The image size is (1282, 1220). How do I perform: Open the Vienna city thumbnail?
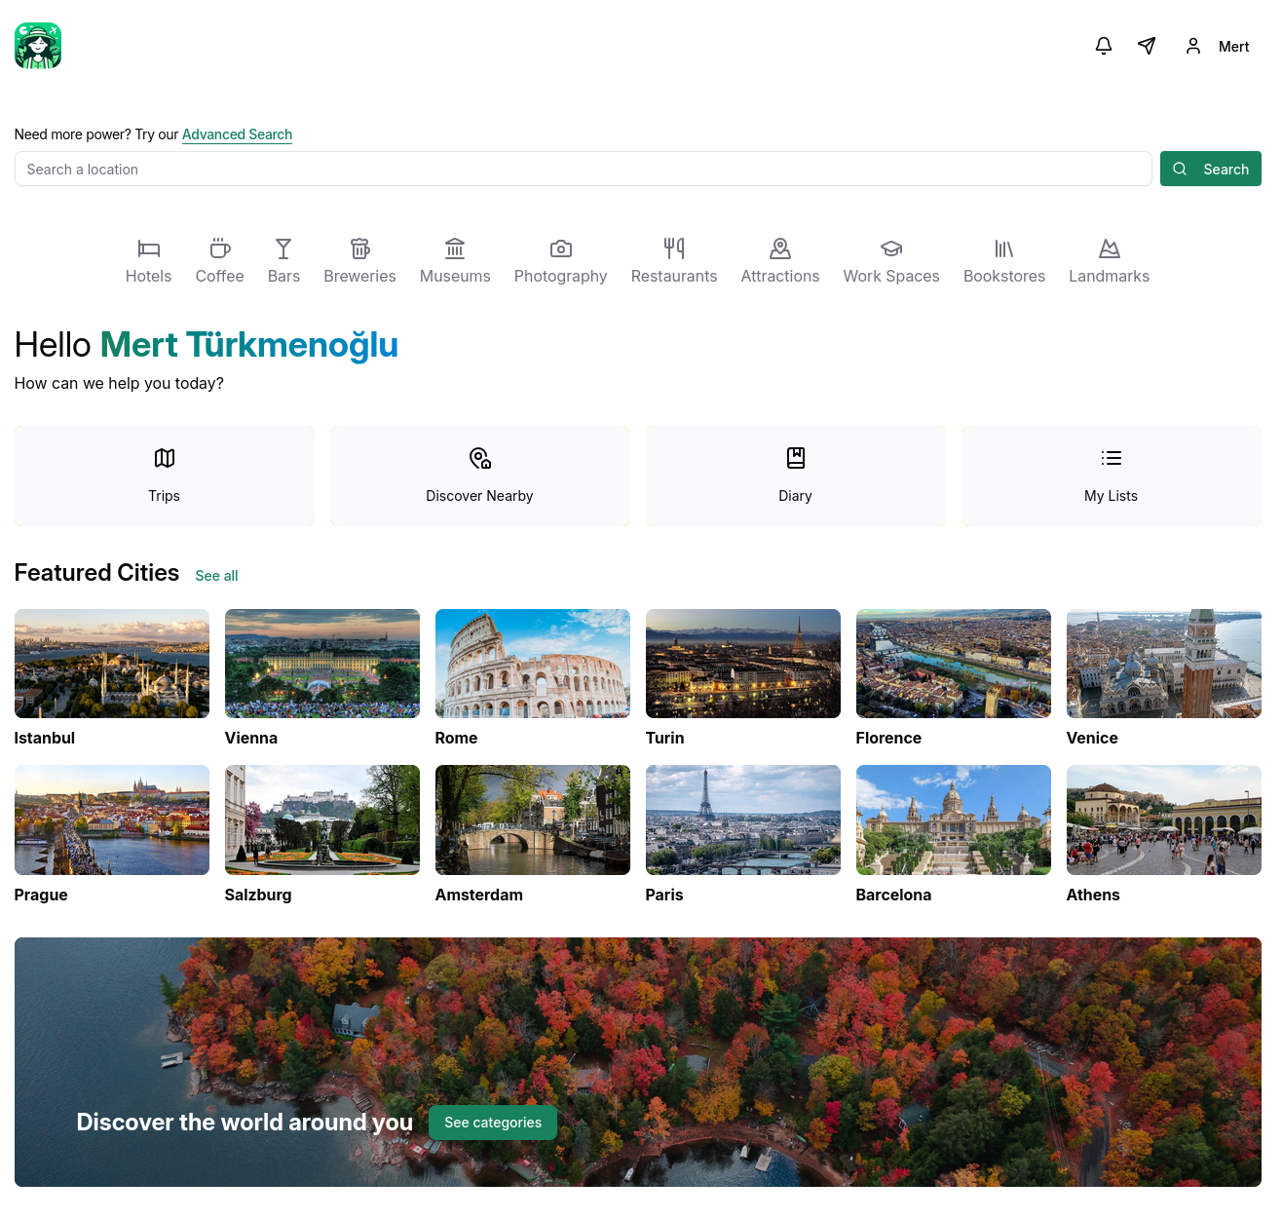coord(322,664)
